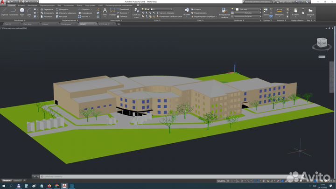Expand the Аннотации panel title
The image size is (336, 189).
(116, 21)
